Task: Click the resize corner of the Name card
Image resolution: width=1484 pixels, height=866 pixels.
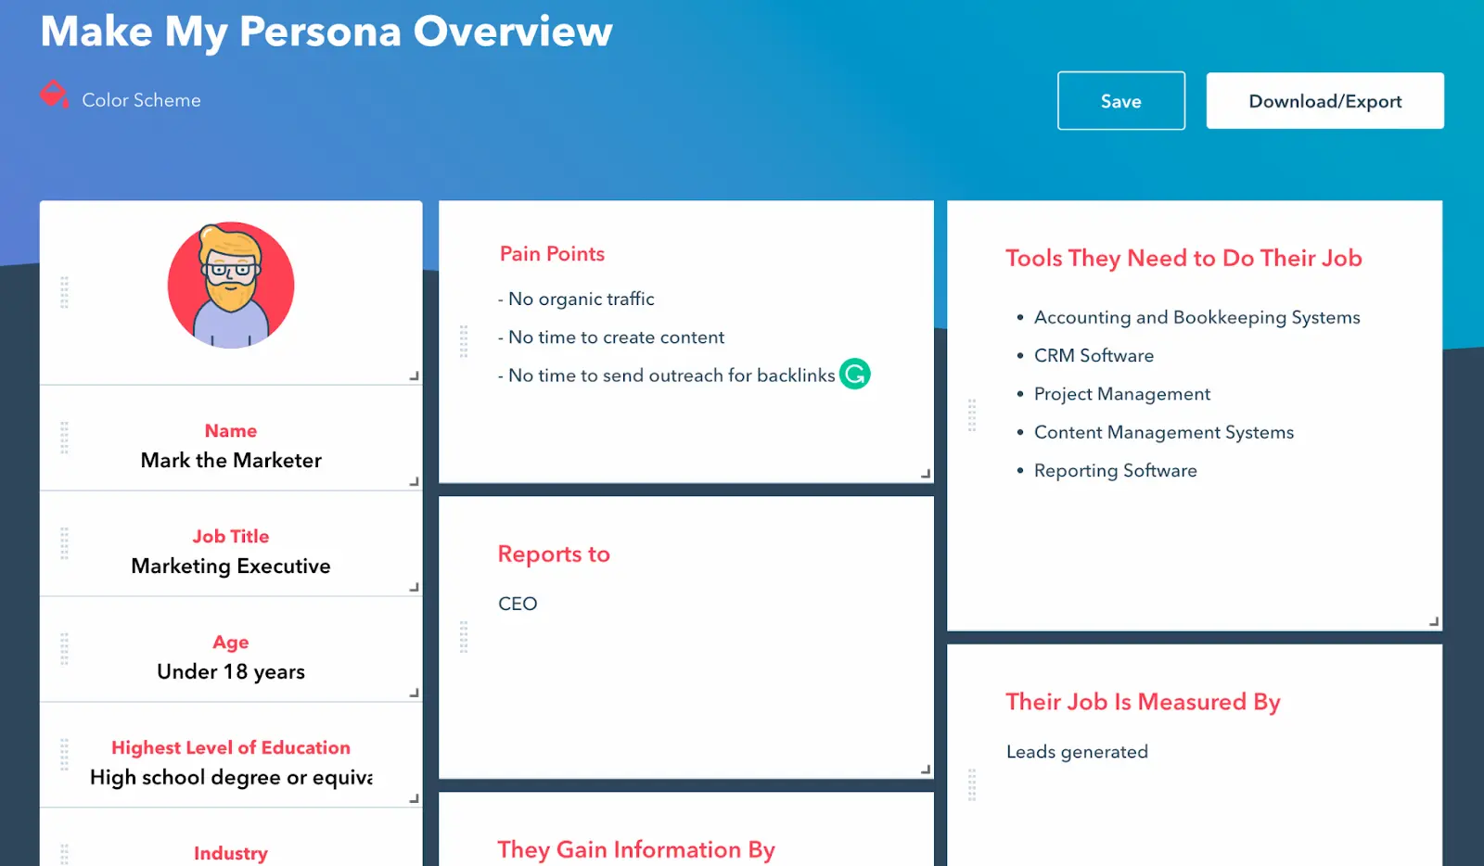Action: click(x=415, y=482)
